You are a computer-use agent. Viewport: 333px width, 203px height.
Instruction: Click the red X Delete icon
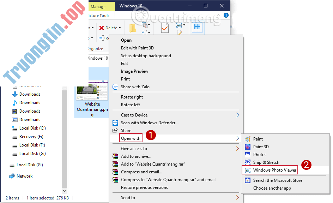coord(102,28)
